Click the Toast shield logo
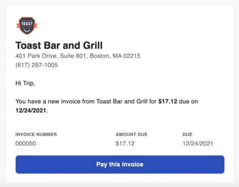239x187 pixels. tap(27, 26)
